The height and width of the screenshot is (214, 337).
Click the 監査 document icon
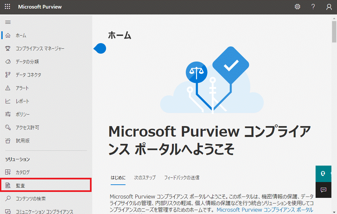coord(8,185)
